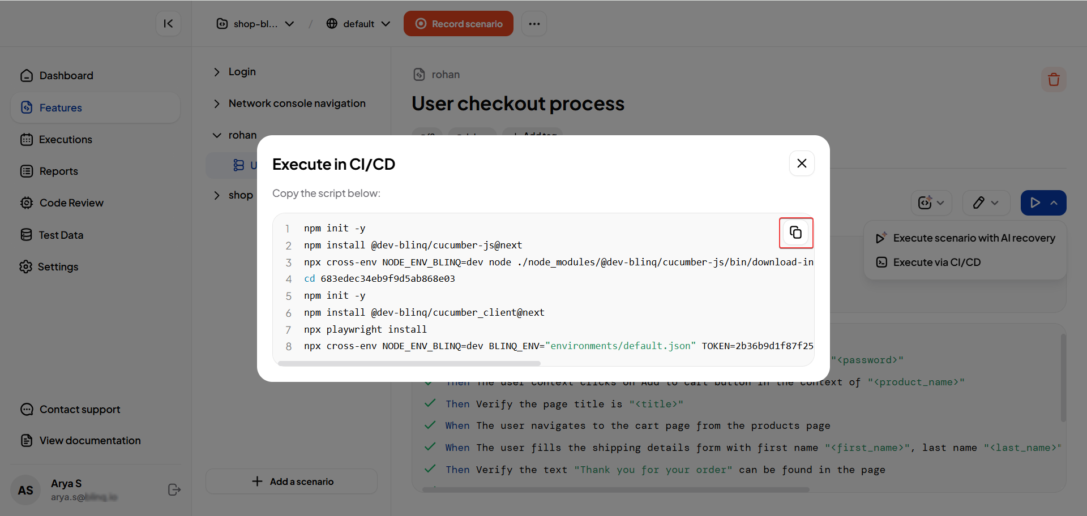Select Execute via CI/CD menu option
The width and height of the screenshot is (1087, 516).
click(936, 263)
